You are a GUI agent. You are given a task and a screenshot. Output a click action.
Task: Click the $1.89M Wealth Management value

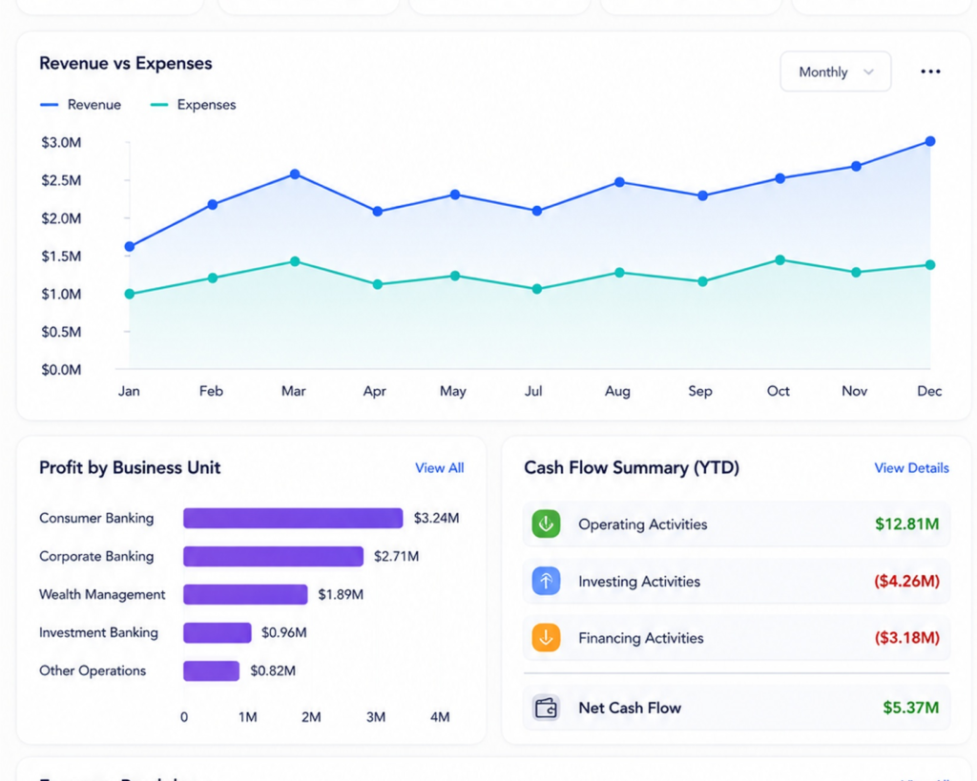[x=341, y=595]
